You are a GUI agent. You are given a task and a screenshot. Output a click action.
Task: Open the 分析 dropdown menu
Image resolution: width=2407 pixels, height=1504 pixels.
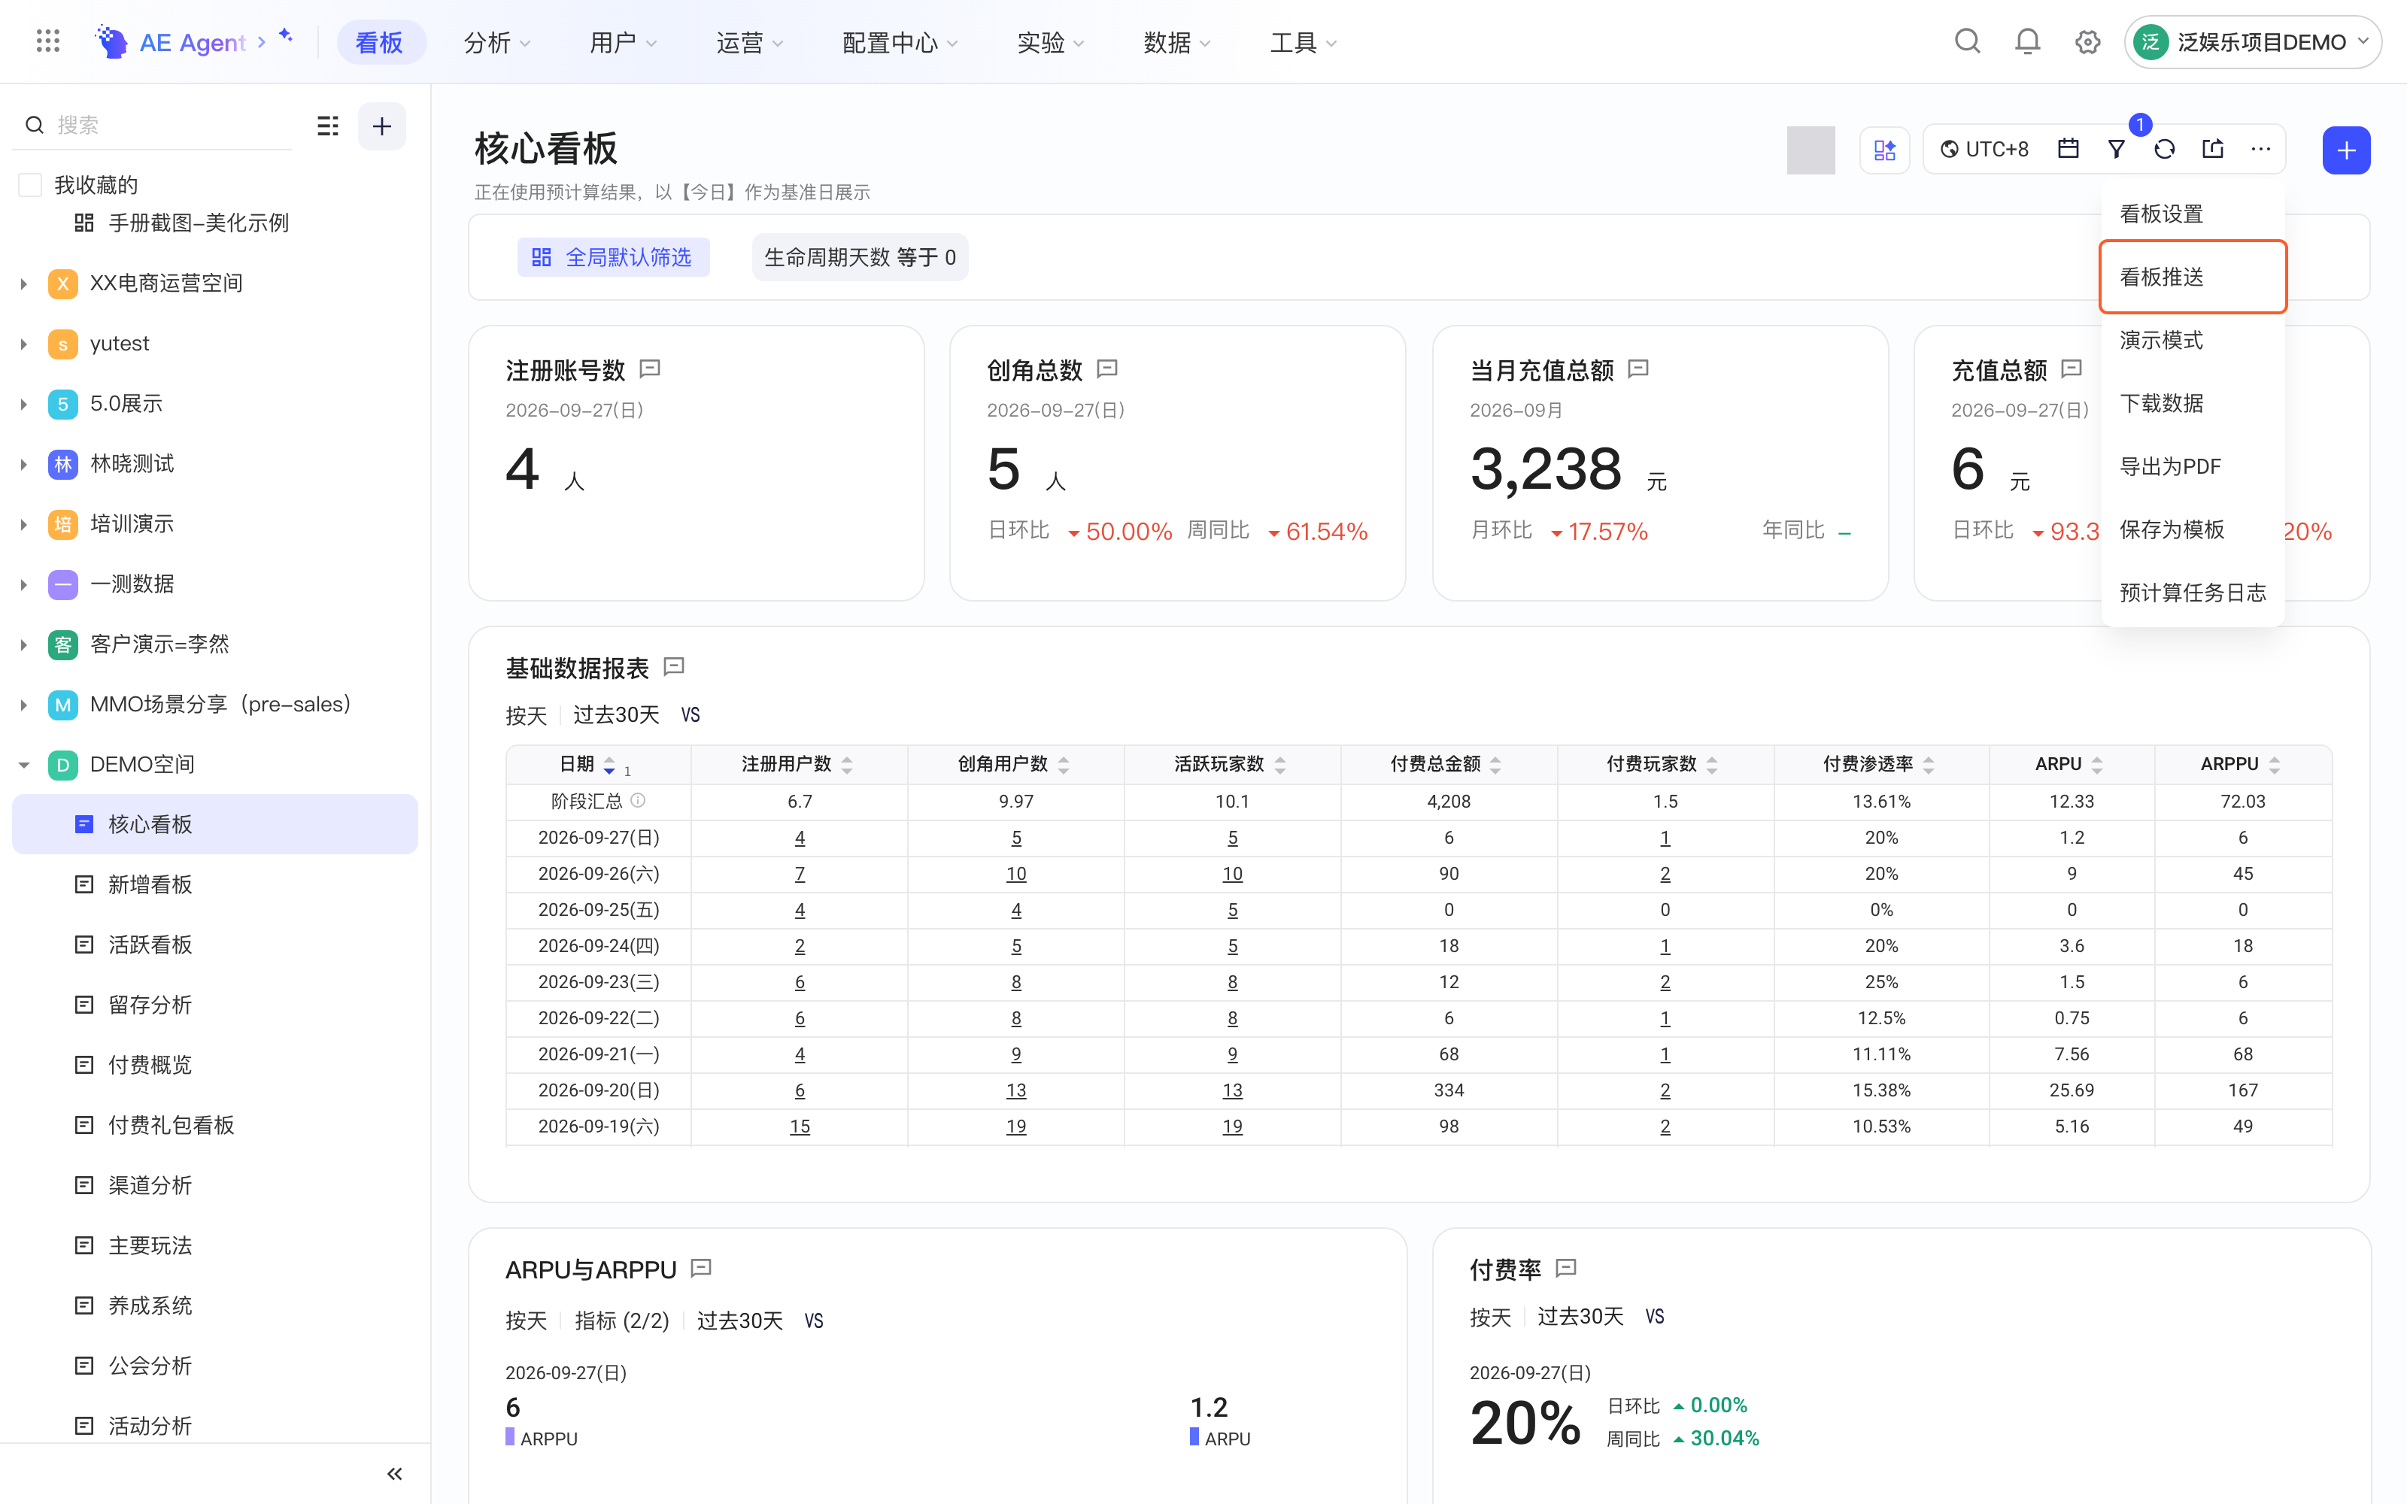pos(496,43)
